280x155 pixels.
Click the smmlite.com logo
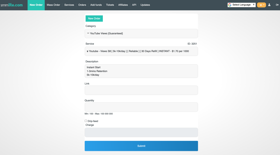[11, 5]
